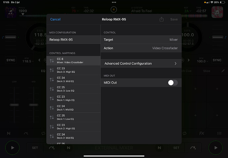Select the CC 23 Deck 1: High EQ mapping
The height and width of the screenshot is (158, 228).
73,98
